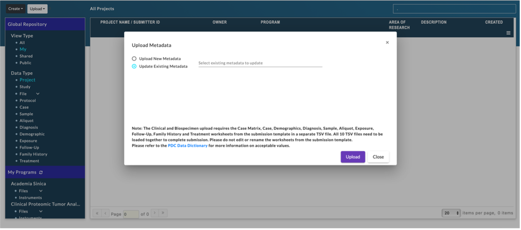This screenshot has width=521, height=230.
Task: Go to the first page arrow
Action: (97, 213)
